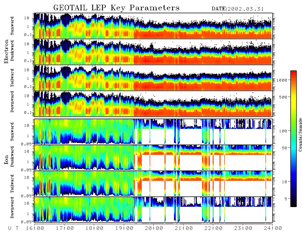Click the "50" colorbar tick label
302x233 pixels.
point(284,148)
